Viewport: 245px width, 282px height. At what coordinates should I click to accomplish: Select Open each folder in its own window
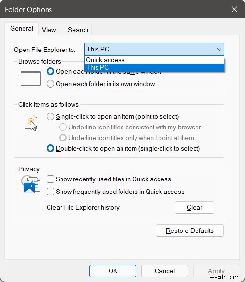point(50,84)
